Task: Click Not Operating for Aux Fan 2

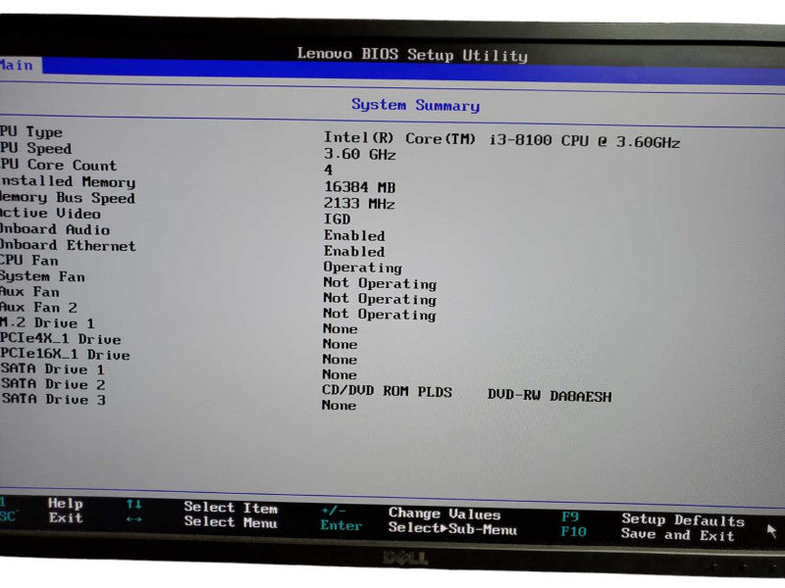Action: click(380, 315)
